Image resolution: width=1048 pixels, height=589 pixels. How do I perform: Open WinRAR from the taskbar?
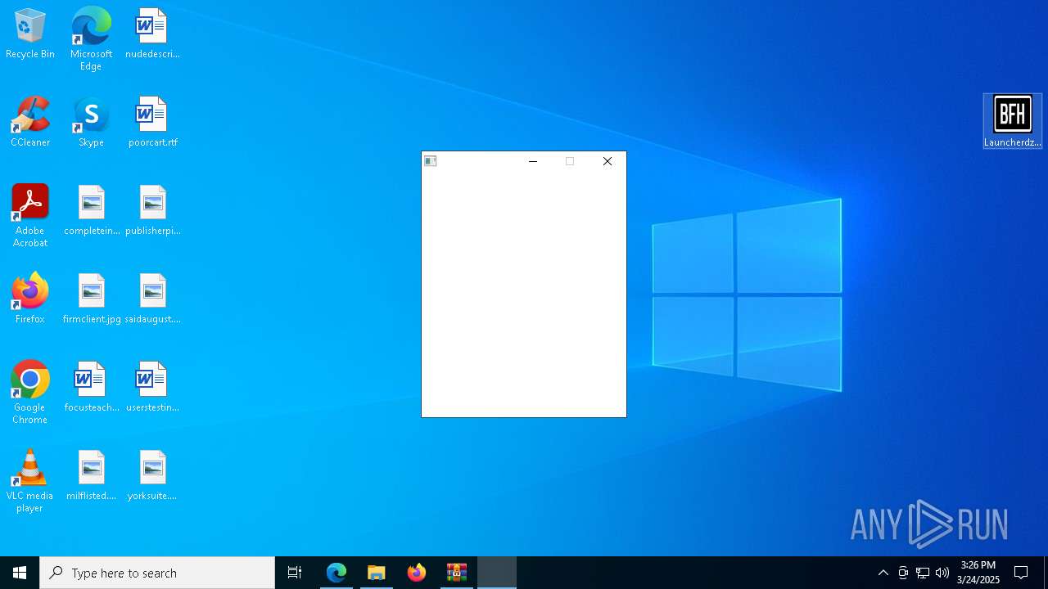click(457, 573)
